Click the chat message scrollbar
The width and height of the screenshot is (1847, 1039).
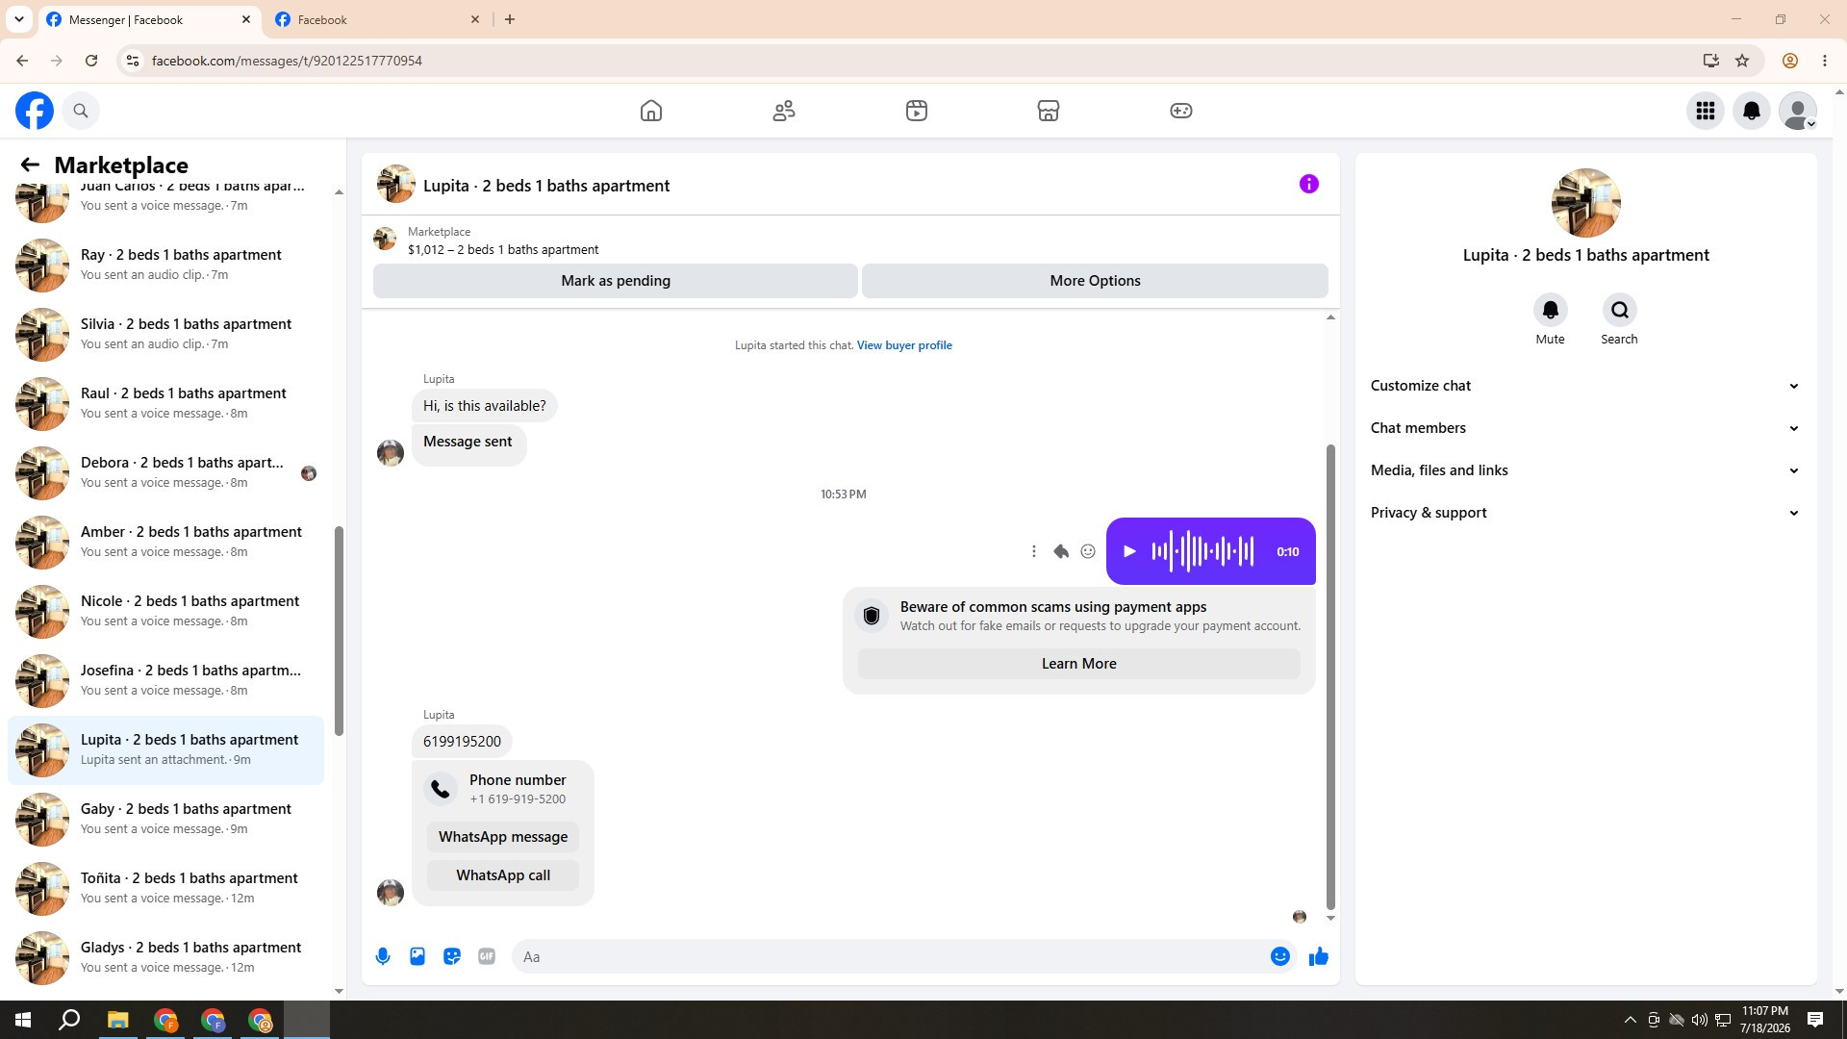pyautogui.click(x=1330, y=676)
